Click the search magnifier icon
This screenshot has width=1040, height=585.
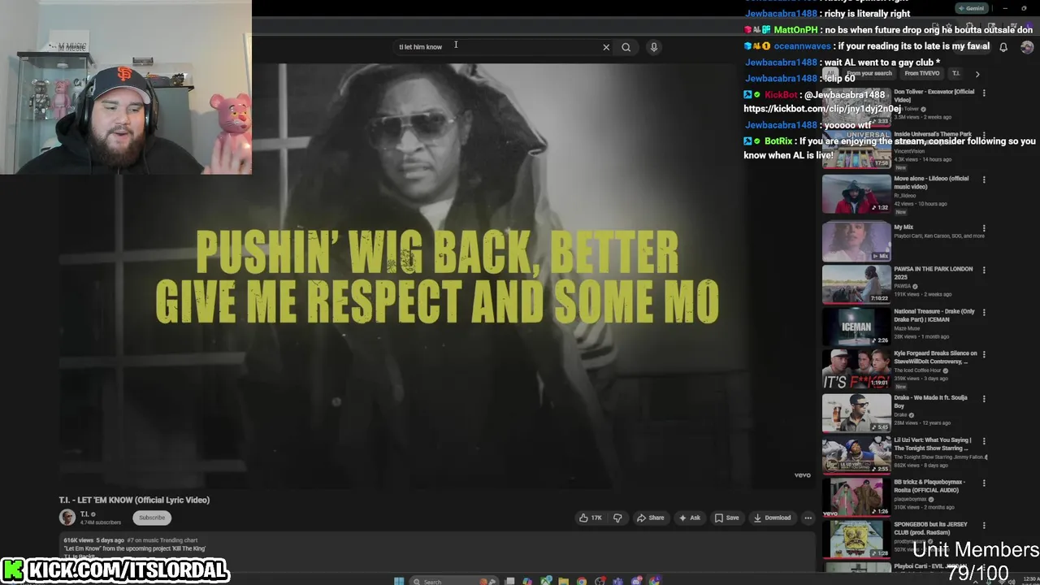[626, 47]
